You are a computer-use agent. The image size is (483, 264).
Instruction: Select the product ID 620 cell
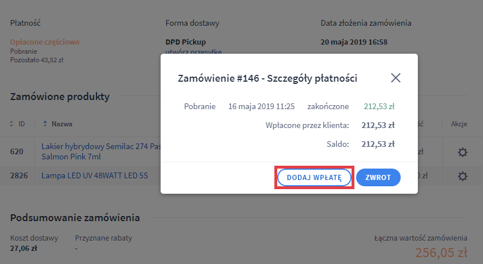[x=17, y=152]
